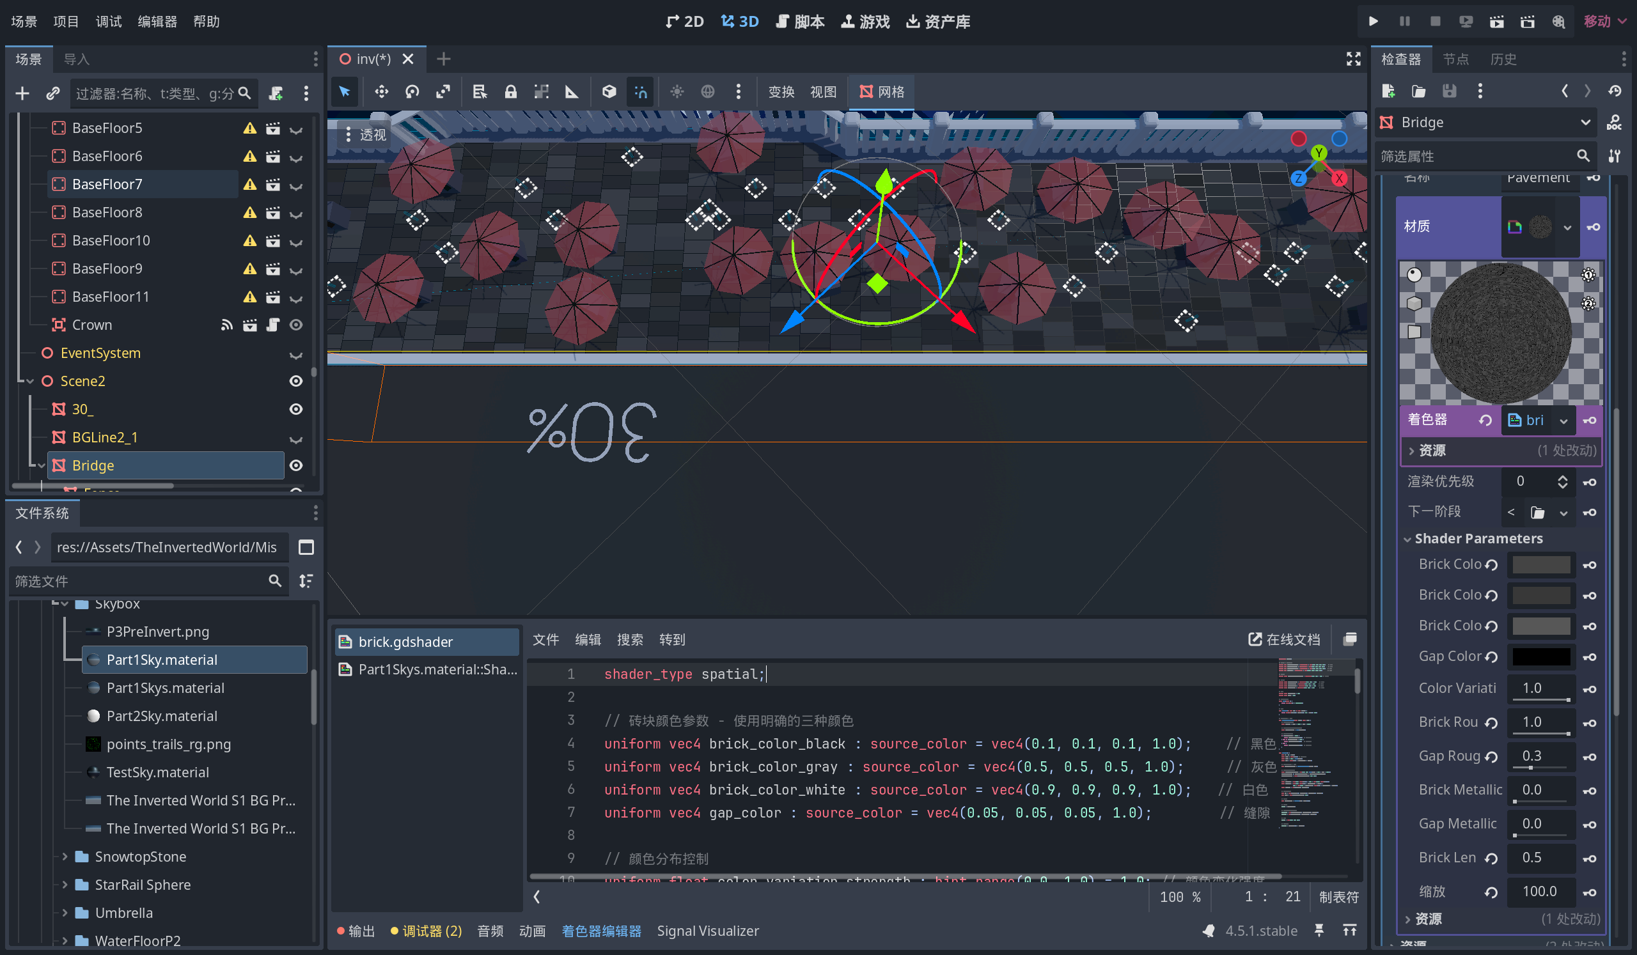Open the preview sun settings icon
The width and height of the screenshot is (1637, 955).
click(677, 91)
